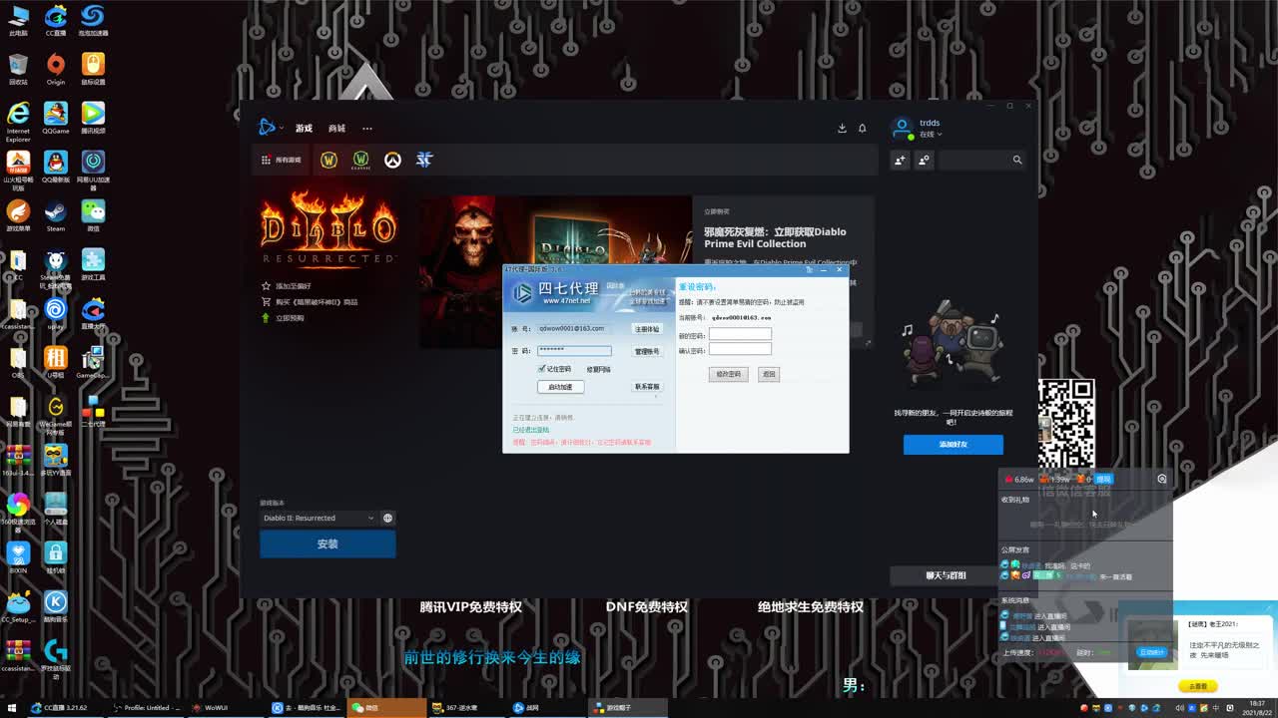
Task: Open the Diablo II: Resurrected version dropdown
Action: [x=318, y=518]
